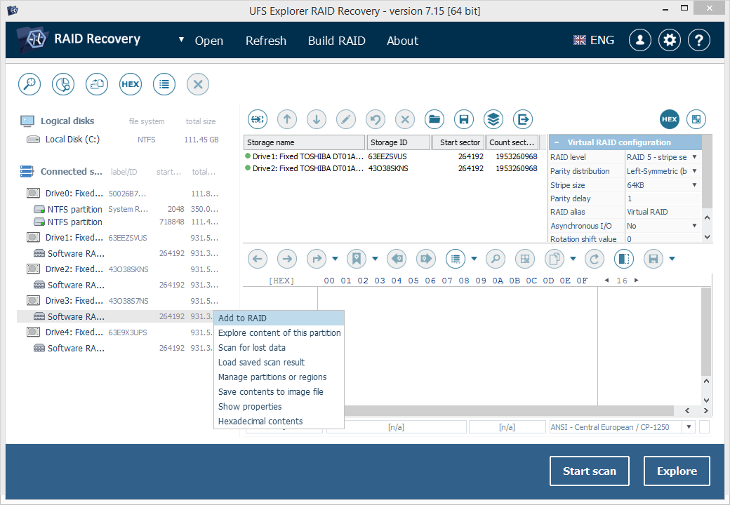
Task: Open the Asynchronous I/O dropdown
Action: point(694,226)
